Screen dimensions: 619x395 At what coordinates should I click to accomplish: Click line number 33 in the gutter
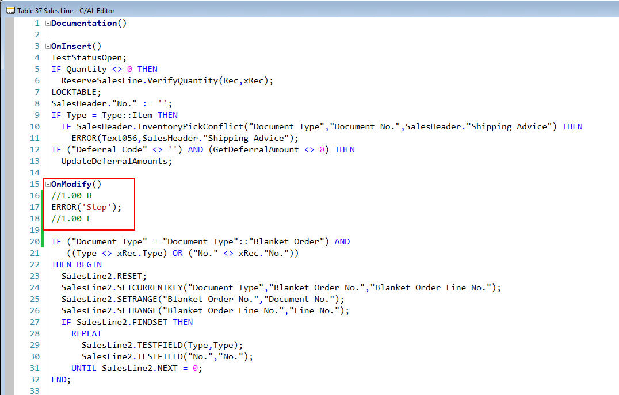pyautogui.click(x=35, y=391)
